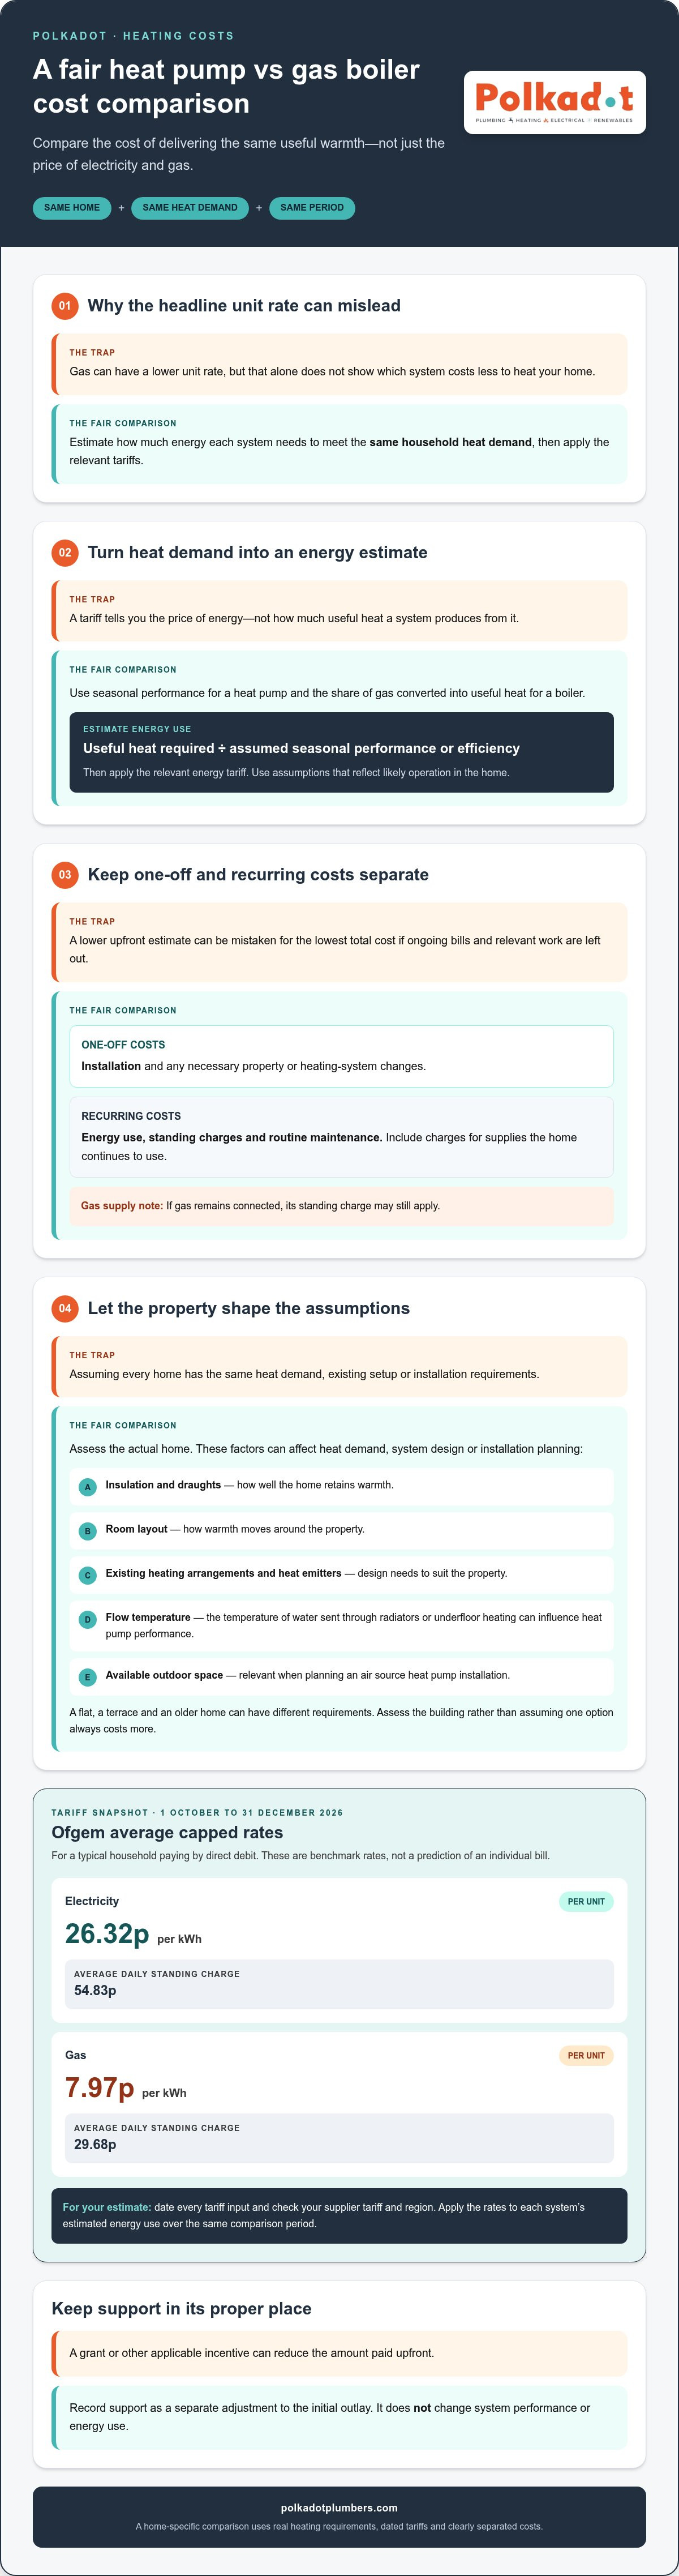Screen dimensions: 679x2576
Task: Click the SAME HOME pill
Action: coord(72,208)
